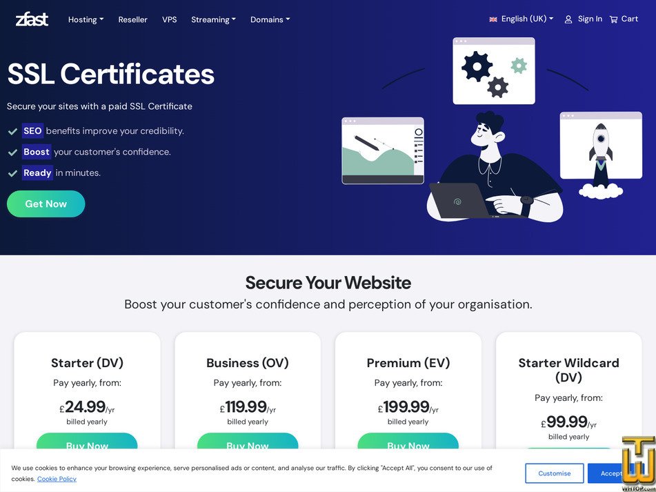
Task: Click Customise in the cookie banner
Action: (x=554, y=473)
